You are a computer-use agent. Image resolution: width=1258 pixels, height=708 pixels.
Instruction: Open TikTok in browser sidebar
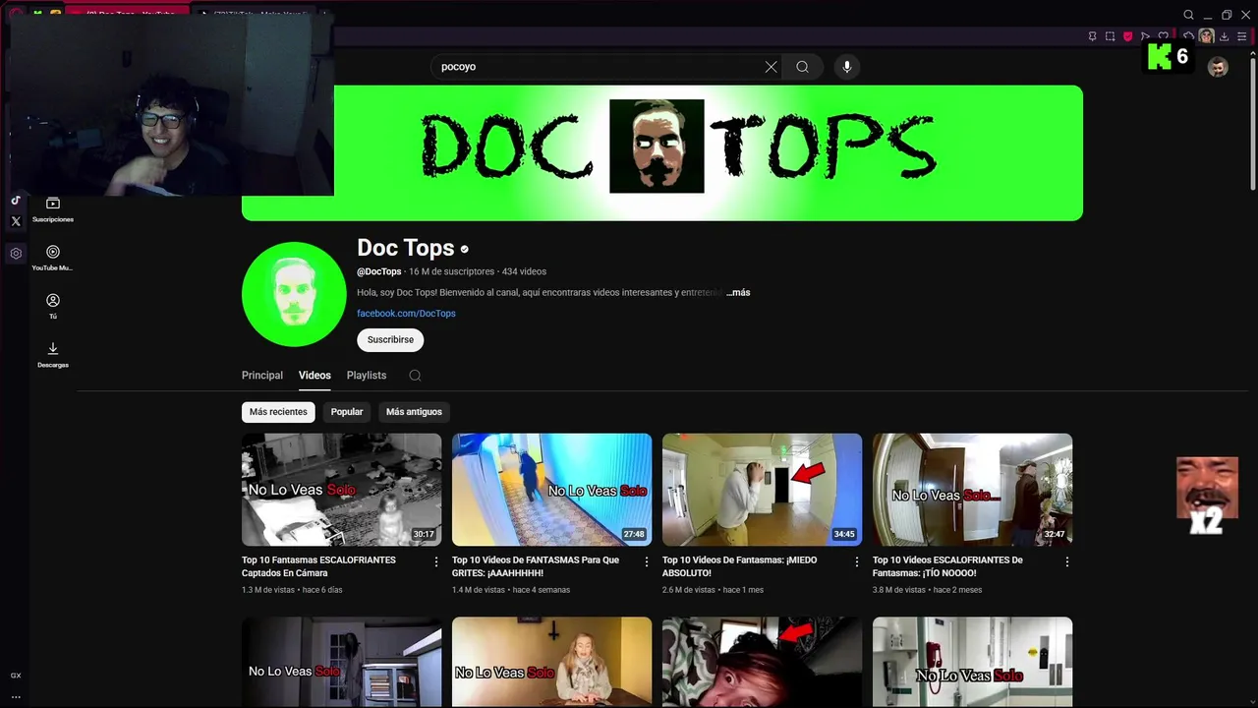(16, 201)
